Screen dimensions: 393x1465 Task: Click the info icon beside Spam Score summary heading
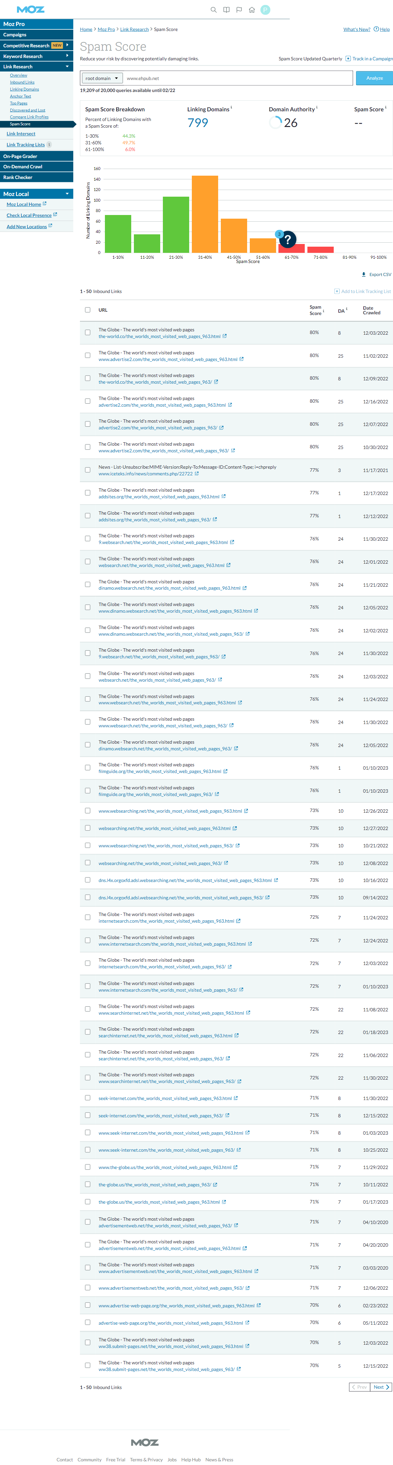tap(386, 107)
